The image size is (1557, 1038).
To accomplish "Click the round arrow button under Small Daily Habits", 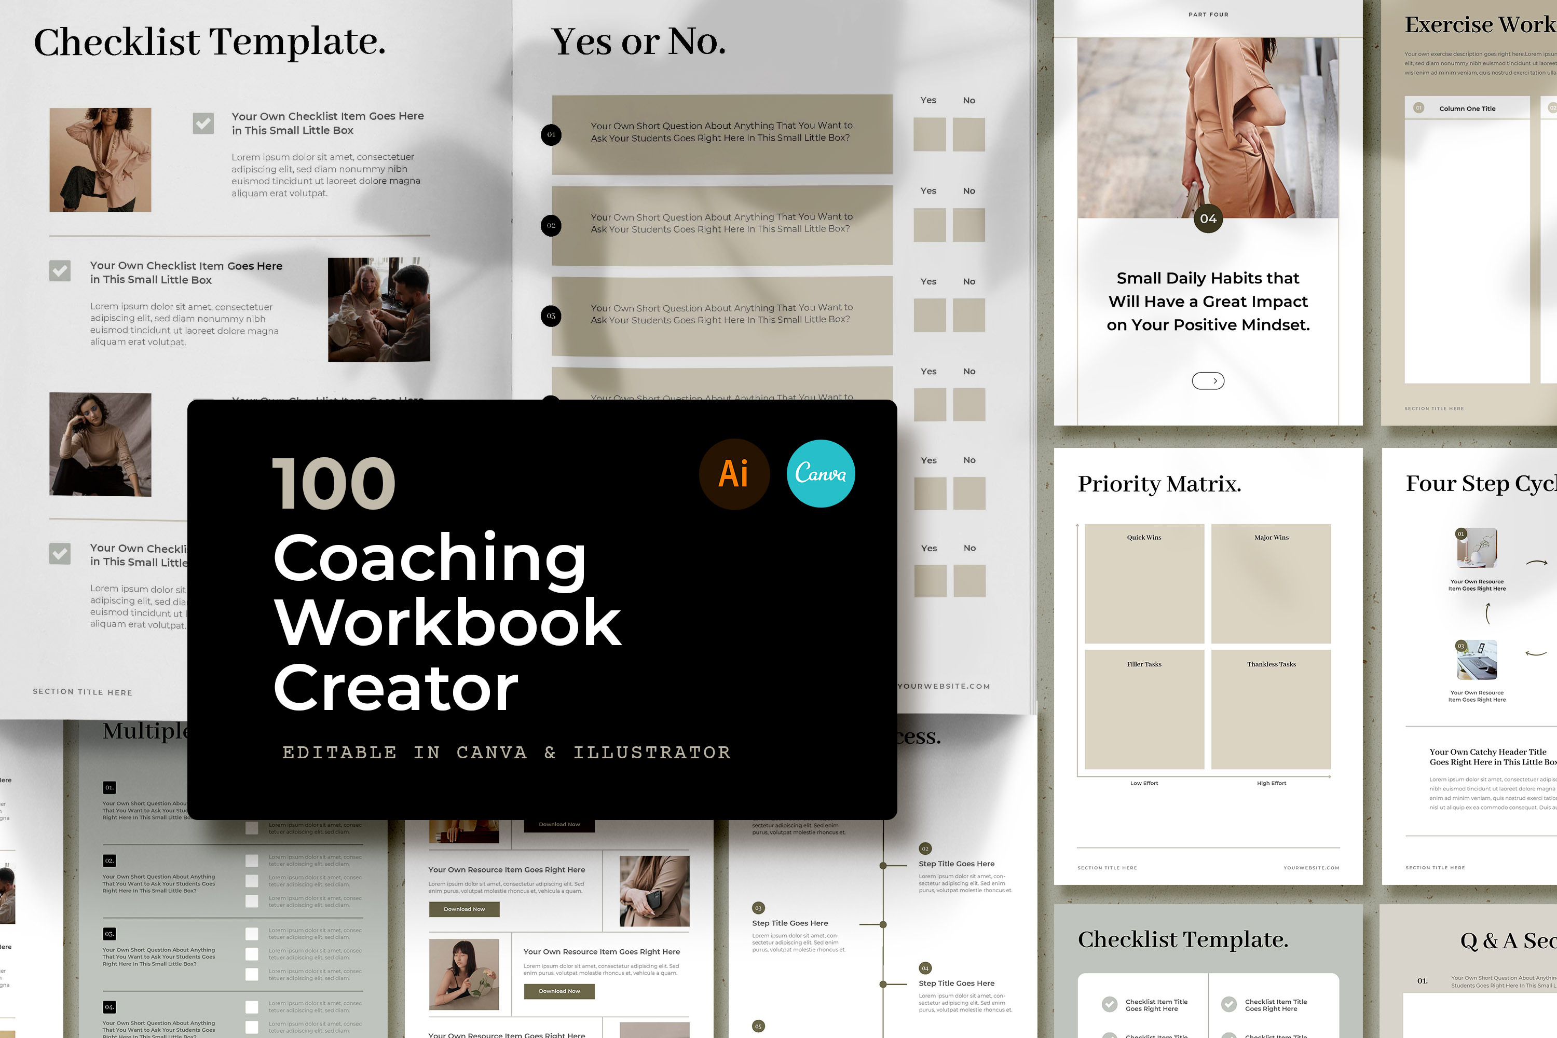I will tap(1208, 380).
